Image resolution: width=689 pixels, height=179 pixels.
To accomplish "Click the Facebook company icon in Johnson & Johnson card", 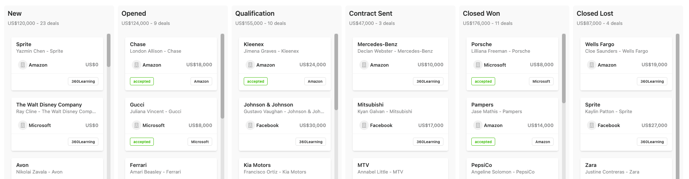I will click(250, 125).
